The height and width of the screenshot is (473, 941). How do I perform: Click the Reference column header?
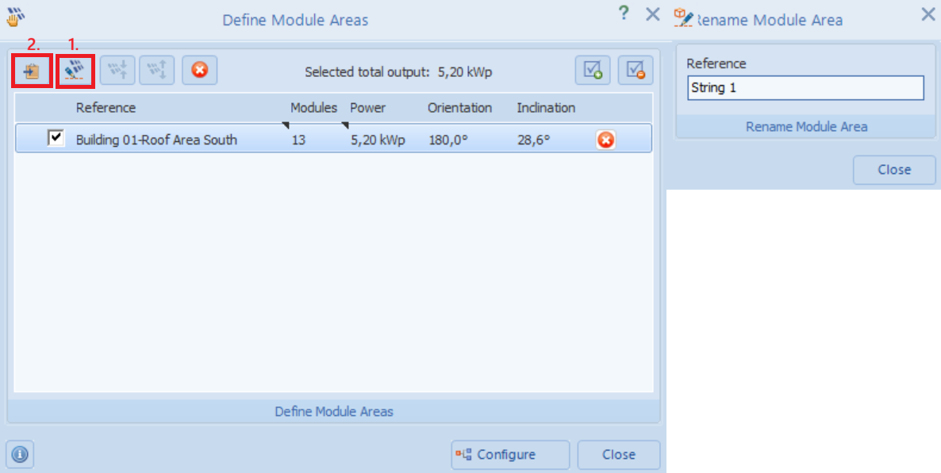(x=106, y=108)
